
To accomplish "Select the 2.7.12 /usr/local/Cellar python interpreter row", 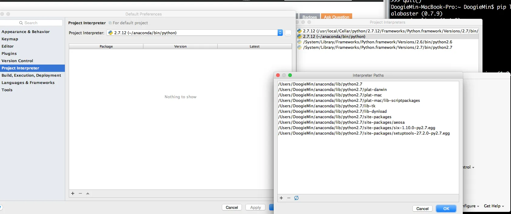I will click(388, 31).
